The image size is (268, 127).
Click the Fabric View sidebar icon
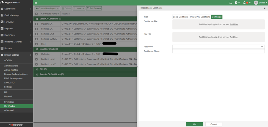click(2, 35)
